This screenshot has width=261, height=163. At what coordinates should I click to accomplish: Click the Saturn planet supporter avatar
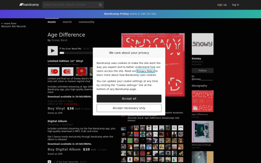(149, 153)
